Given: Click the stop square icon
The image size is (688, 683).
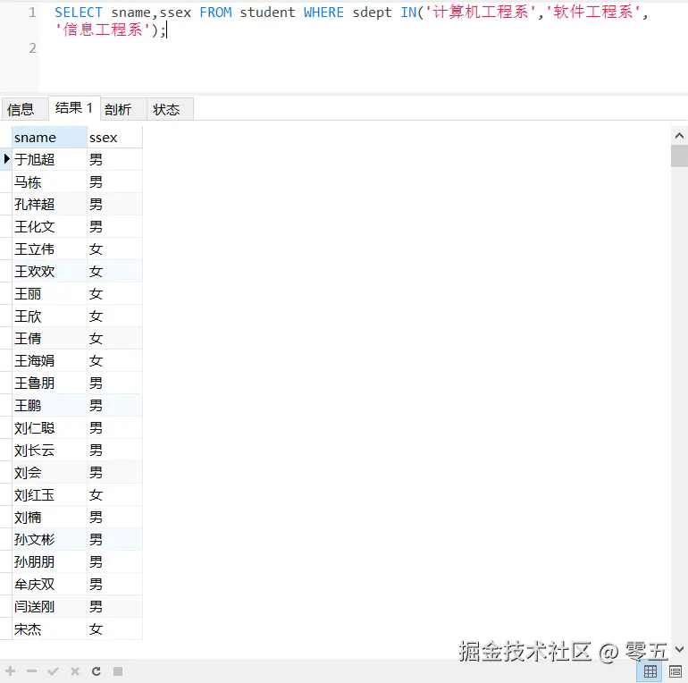Looking at the screenshot, I should pyautogui.click(x=118, y=670).
